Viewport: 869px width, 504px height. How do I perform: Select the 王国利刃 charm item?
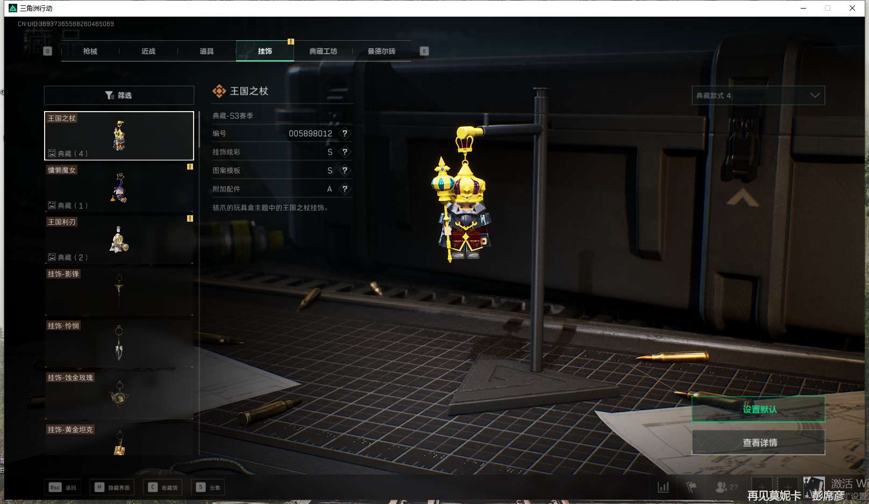(x=119, y=239)
